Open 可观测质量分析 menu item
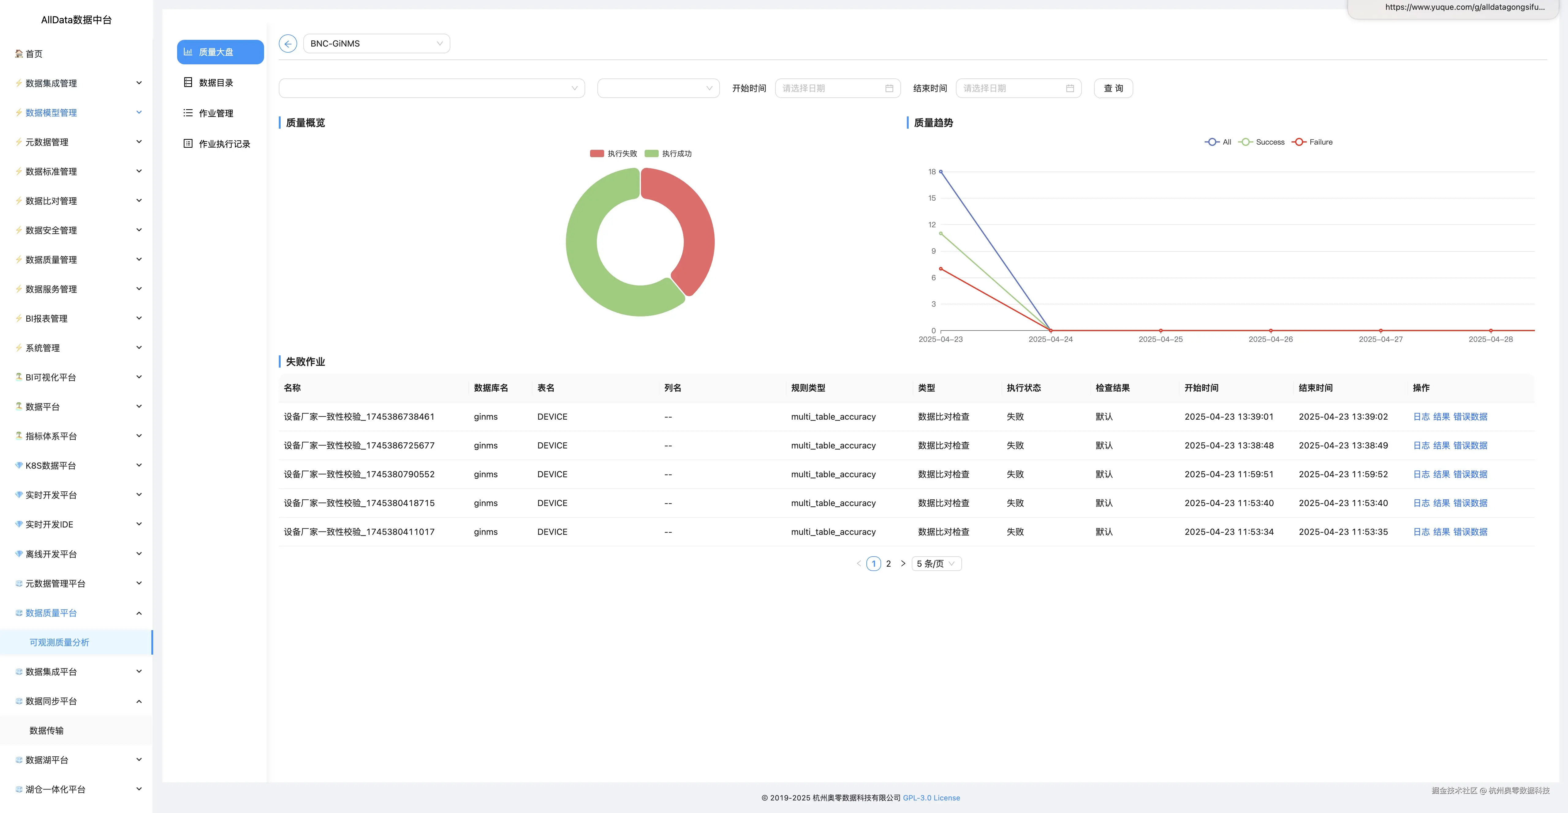1568x813 pixels. [x=59, y=642]
